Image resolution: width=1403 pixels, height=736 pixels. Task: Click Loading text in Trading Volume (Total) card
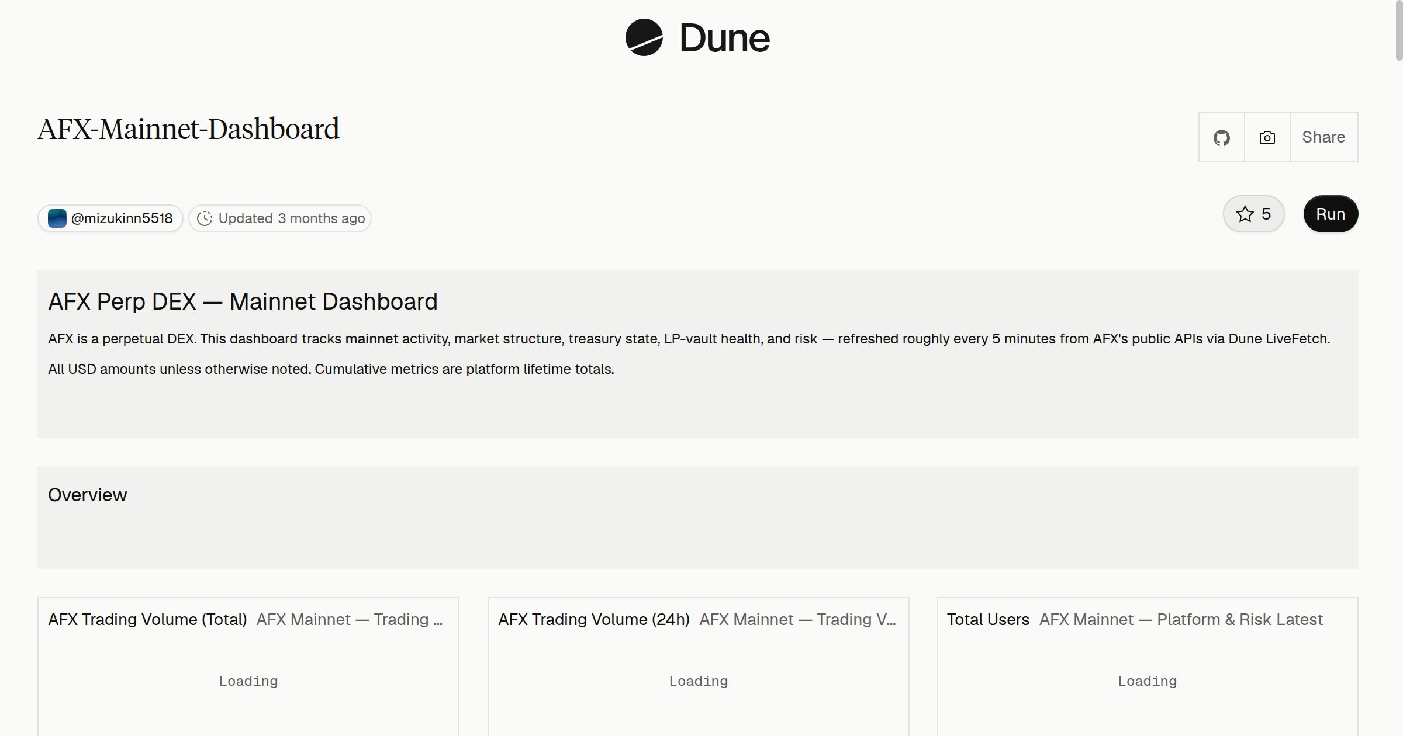pos(248,681)
